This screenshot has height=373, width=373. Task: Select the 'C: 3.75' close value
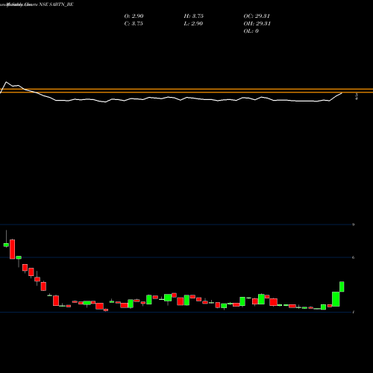pyautogui.click(x=134, y=24)
